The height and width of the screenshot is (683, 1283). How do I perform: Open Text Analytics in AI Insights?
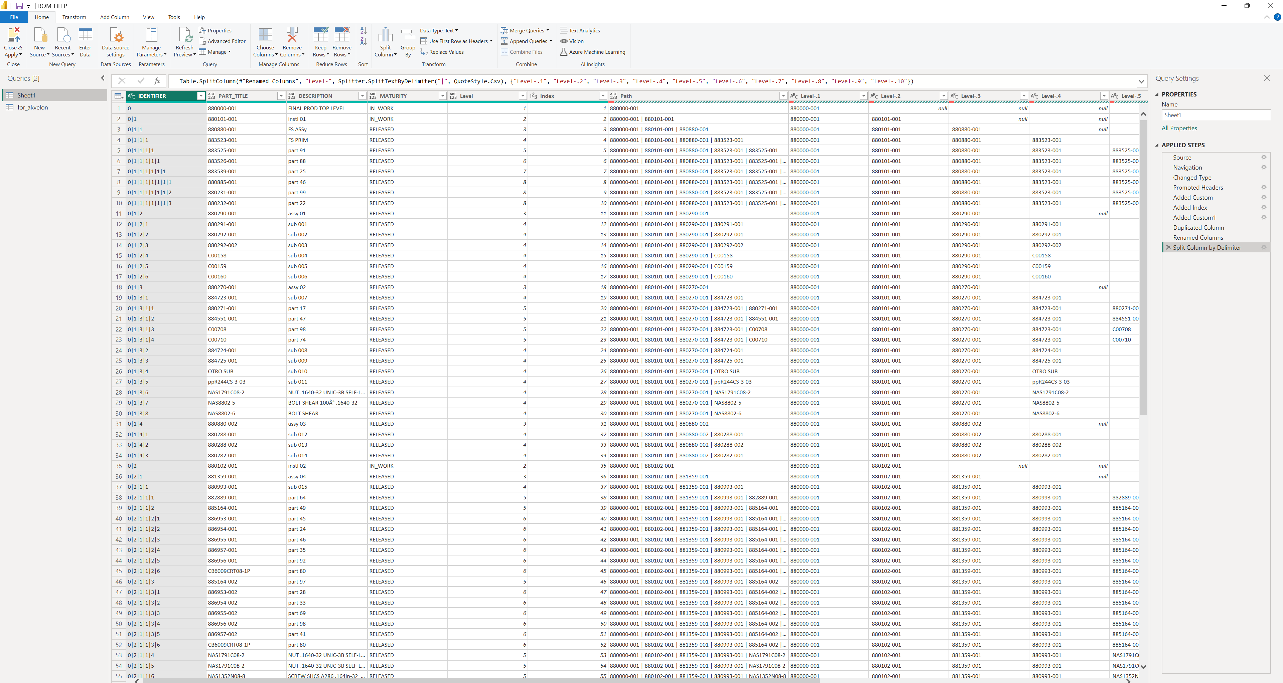tap(580, 30)
